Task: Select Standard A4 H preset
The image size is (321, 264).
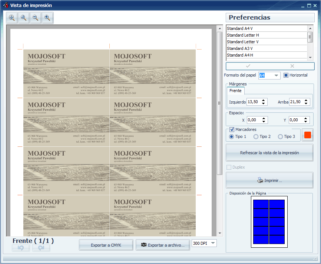Action: pos(267,55)
